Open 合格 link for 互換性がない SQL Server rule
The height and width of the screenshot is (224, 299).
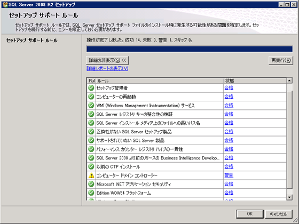coord(229,132)
